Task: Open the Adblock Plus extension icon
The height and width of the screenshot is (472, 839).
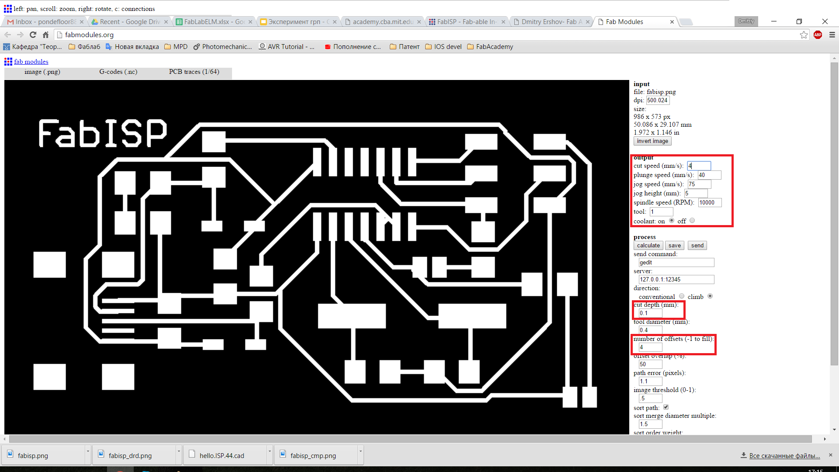Action: tap(818, 35)
